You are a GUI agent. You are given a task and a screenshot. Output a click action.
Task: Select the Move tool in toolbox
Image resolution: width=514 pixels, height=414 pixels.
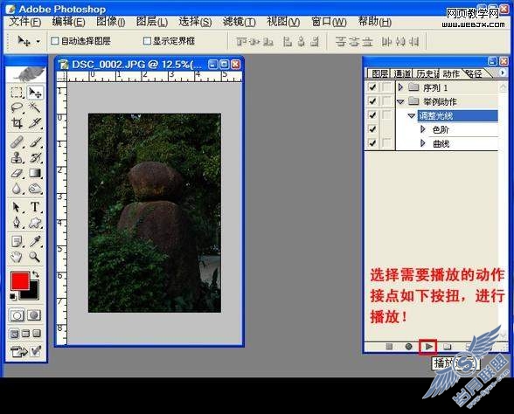35,93
